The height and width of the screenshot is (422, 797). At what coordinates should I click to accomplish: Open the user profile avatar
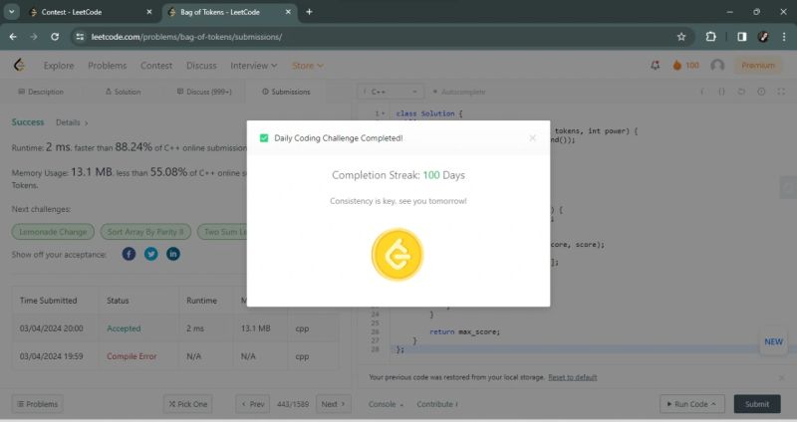717,65
